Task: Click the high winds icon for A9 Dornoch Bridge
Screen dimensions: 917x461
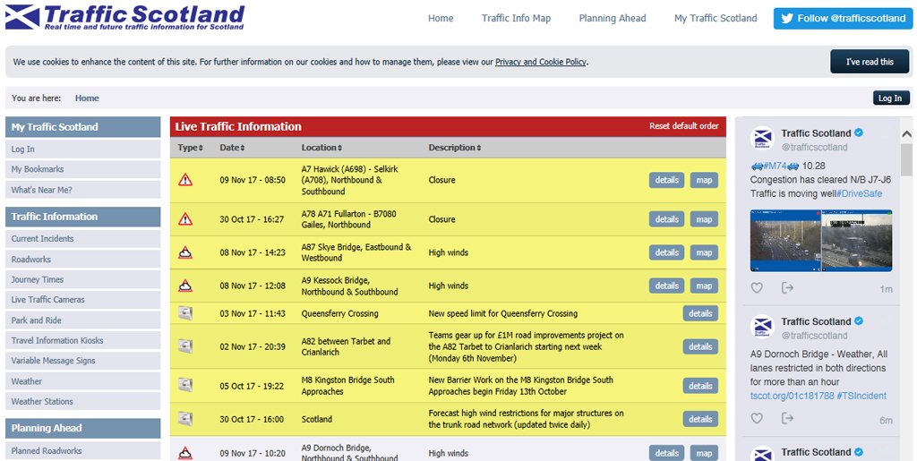Action: [x=185, y=453]
